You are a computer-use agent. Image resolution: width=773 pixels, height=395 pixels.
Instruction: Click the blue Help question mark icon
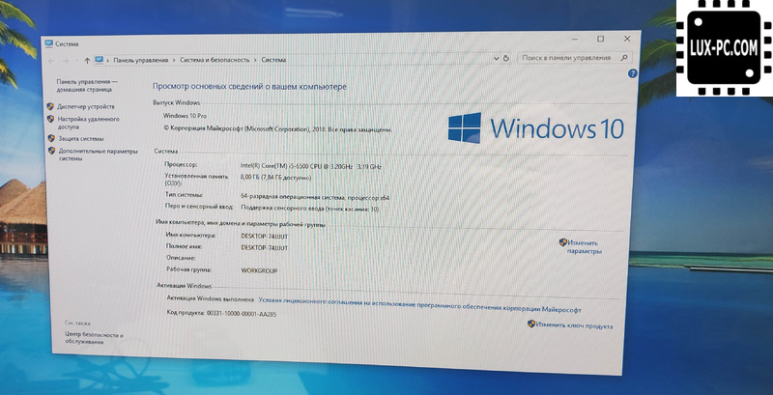(x=631, y=74)
